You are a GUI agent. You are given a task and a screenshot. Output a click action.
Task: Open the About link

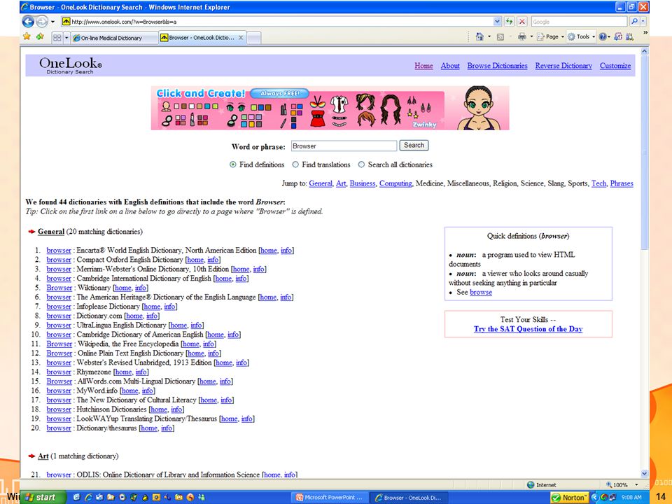coord(450,66)
